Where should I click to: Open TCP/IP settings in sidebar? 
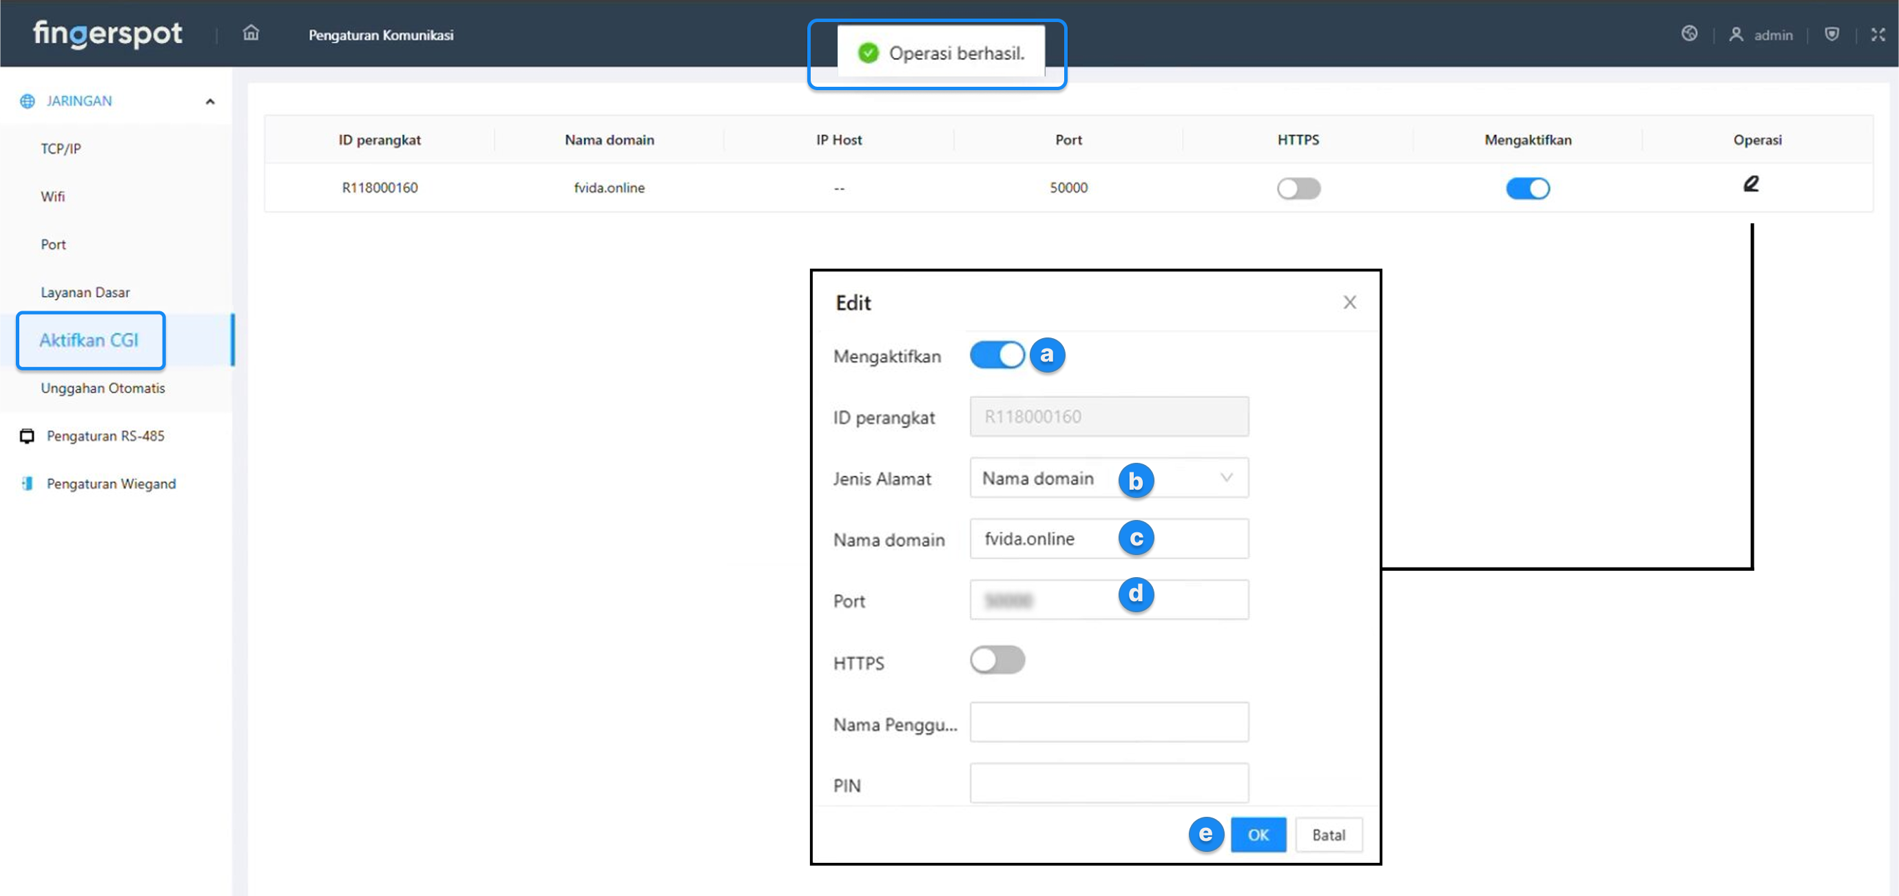point(61,149)
